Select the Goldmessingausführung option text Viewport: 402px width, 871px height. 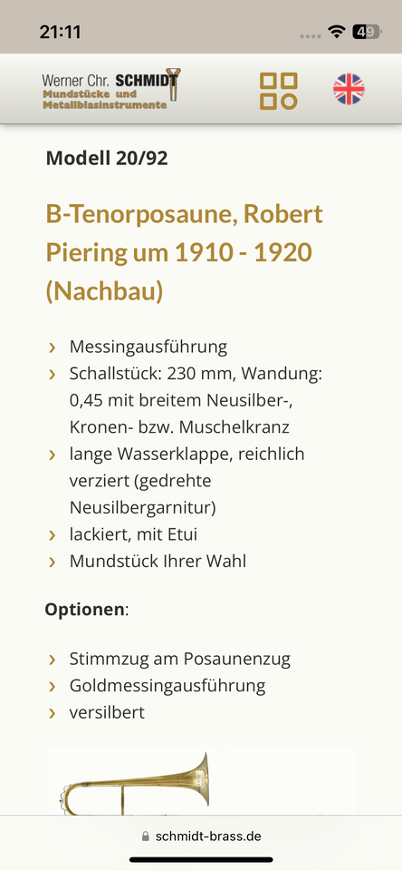pyautogui.click(x=167, y=686)
